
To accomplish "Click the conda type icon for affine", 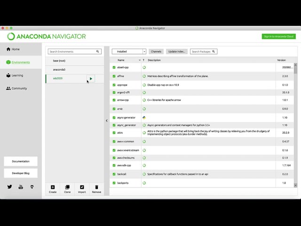I will [144, 76].
